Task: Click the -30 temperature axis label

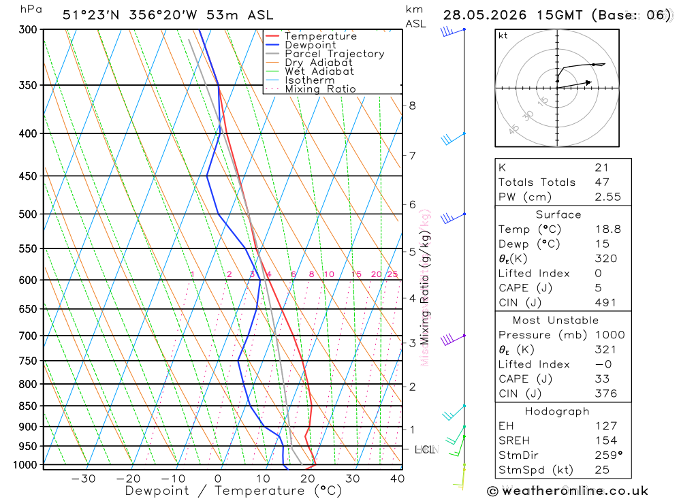Action: 83,479
